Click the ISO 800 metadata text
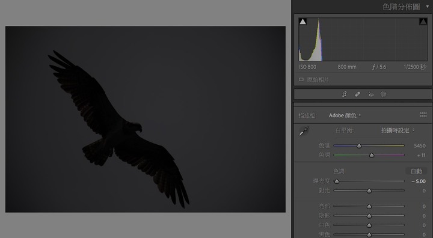The height and width of the screenshot is (238, 433). click(x=307, y=67)
